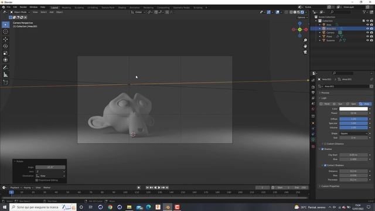Expand the Preview panel
Screen dimensions: 375x211
click(325, 93)
